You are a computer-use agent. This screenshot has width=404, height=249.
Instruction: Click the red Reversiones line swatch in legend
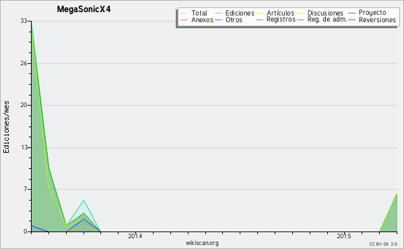351,20
